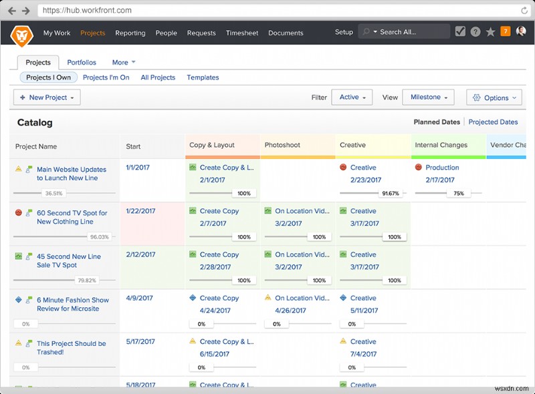Expand the More menu
The height and width of the screenshot is (394, 535).
tap(121, 62)
